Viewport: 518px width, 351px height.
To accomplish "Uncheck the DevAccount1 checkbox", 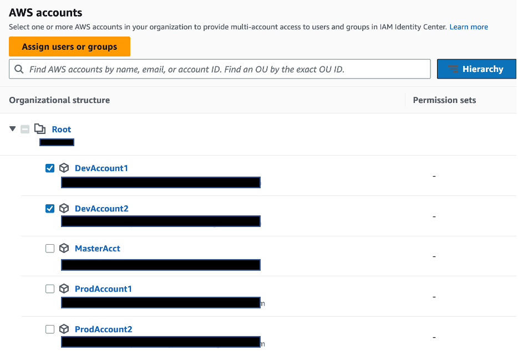I will pyautogui.click(x=50, y=168).
